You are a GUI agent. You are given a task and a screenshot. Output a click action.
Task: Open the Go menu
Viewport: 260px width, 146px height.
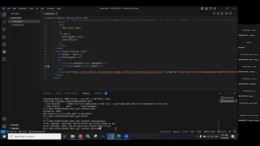[x=37, y=9]
